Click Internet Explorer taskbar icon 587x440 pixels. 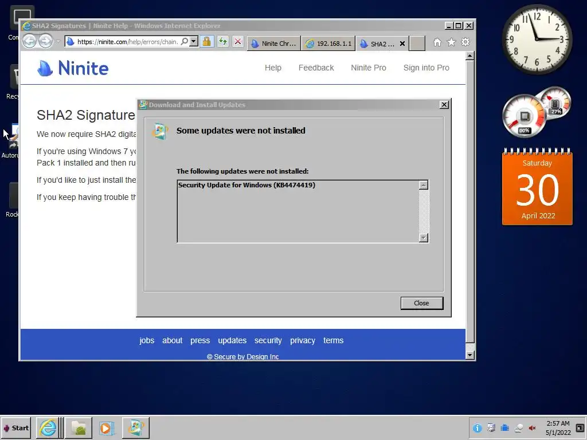coord(48,427)
